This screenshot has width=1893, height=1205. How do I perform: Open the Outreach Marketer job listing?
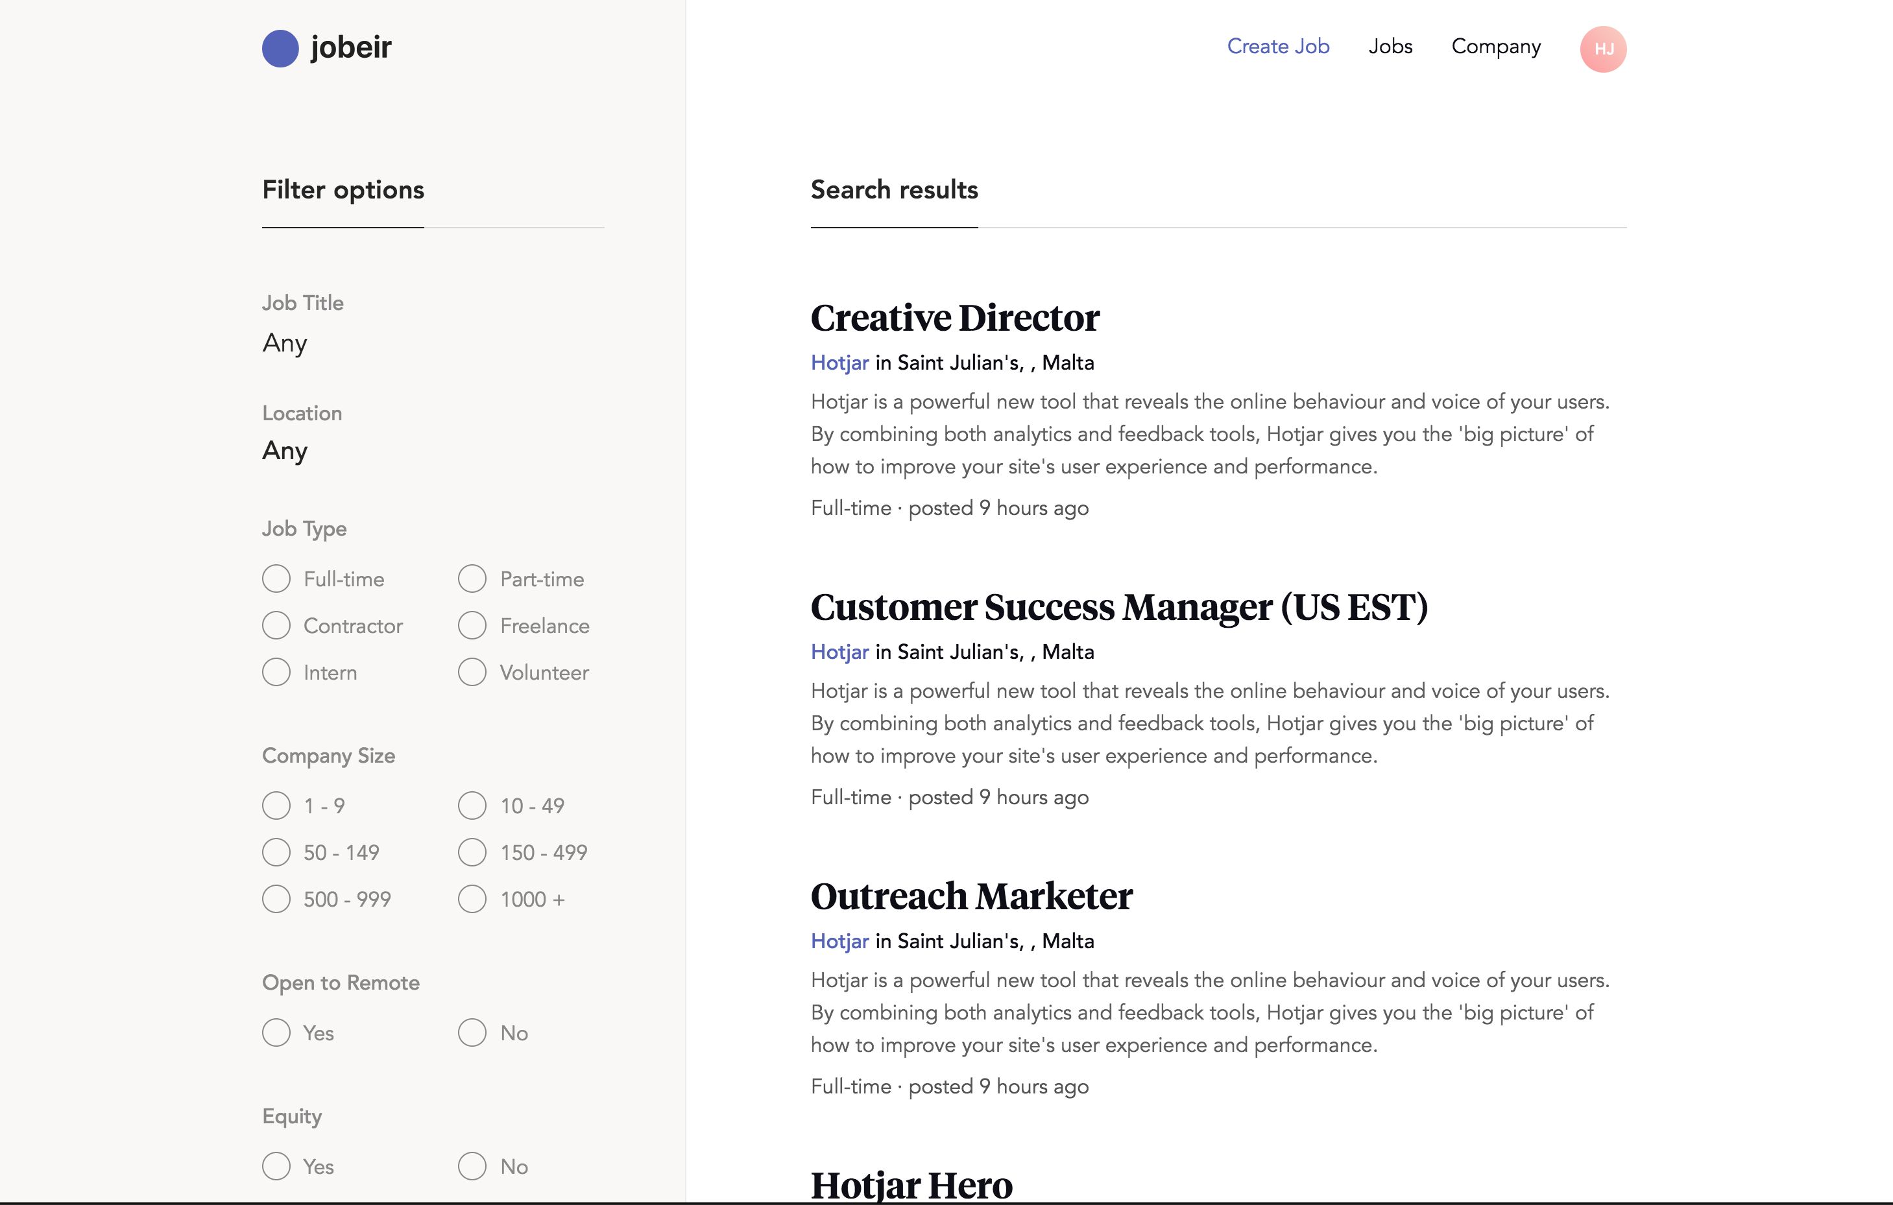[971, 896]
